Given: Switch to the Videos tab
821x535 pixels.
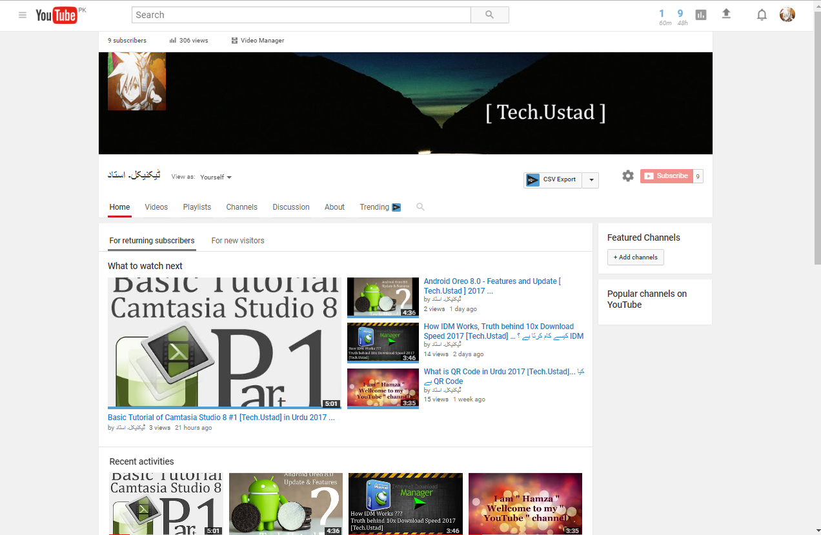Looking at the screenshot, I should click(156, 207).
